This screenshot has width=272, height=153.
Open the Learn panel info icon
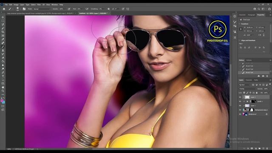tap(235, 16)
